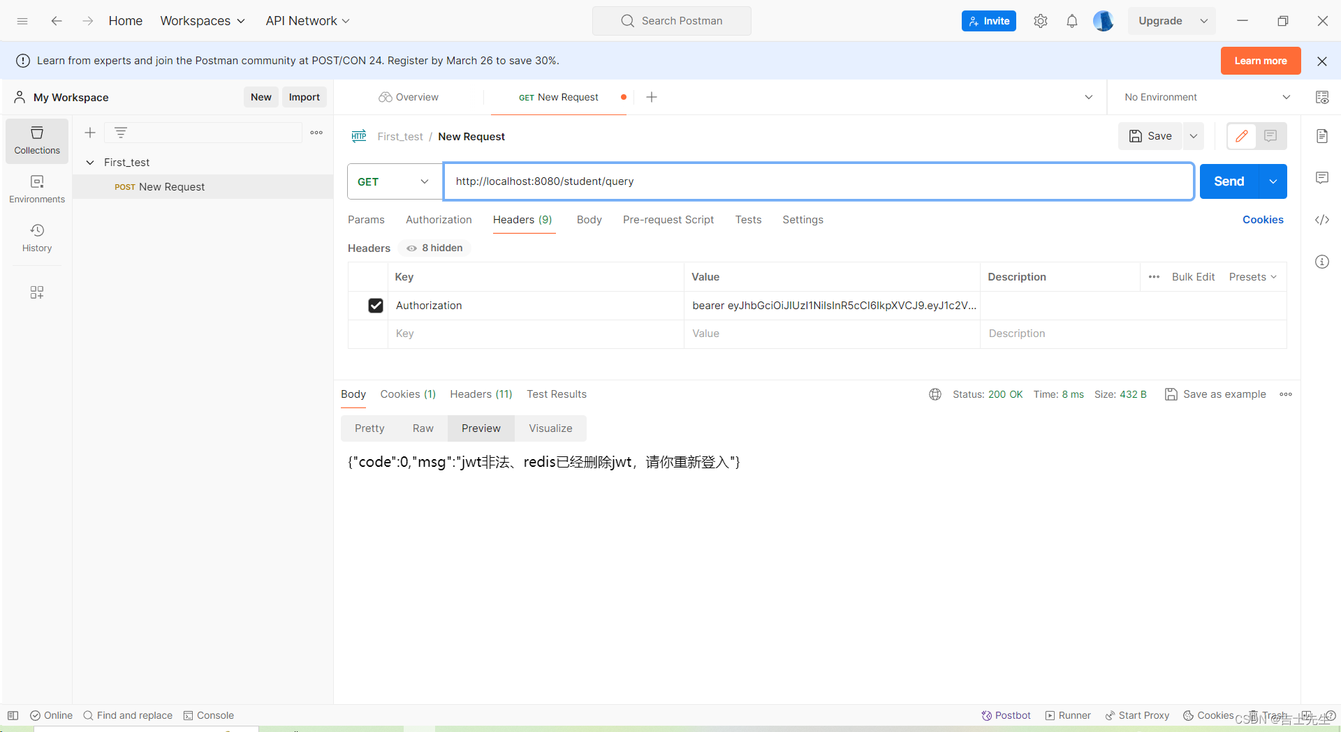View response Cookies (1) tab

(408, 394)
